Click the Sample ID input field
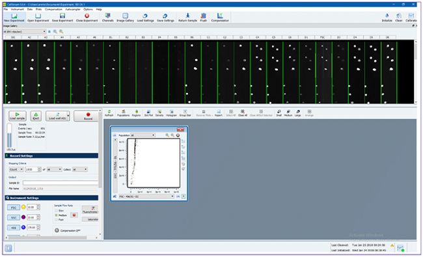The image size is (423, 257). 61,183
